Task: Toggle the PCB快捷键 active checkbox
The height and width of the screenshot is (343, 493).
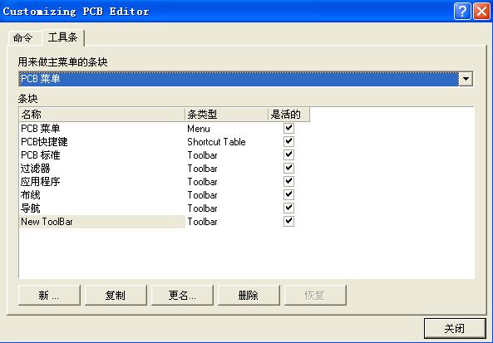Action: [x=288, y=141]
